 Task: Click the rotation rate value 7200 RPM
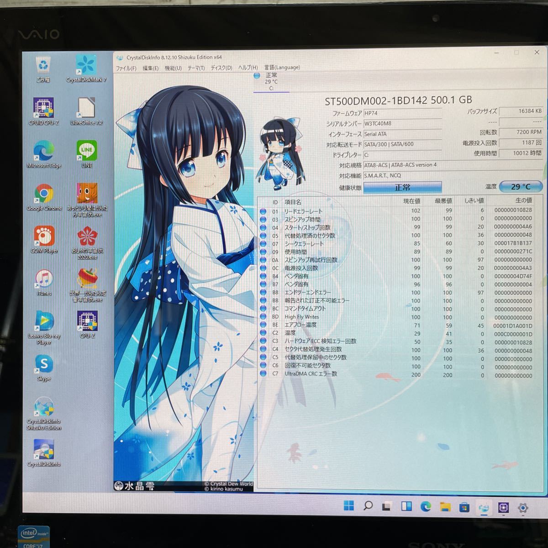pyautogui.click(x=521, y=132)
